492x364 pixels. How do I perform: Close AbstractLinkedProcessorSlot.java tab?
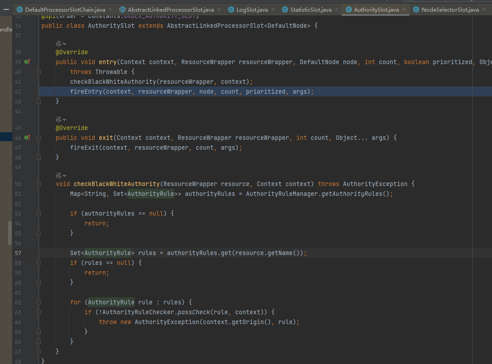pos(219,10)
